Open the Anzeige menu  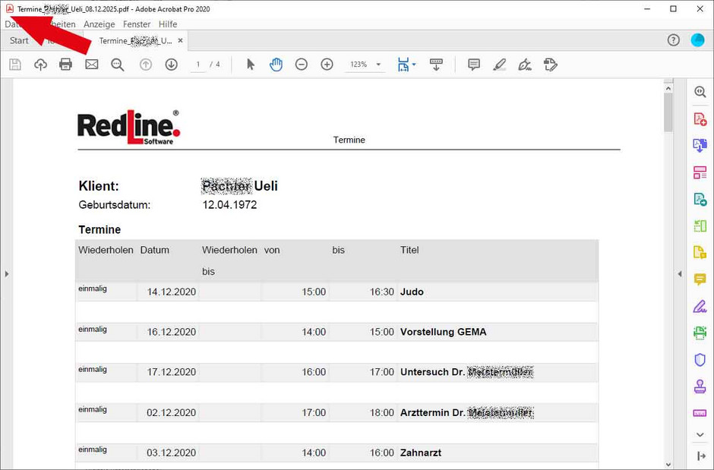(99, 24)
